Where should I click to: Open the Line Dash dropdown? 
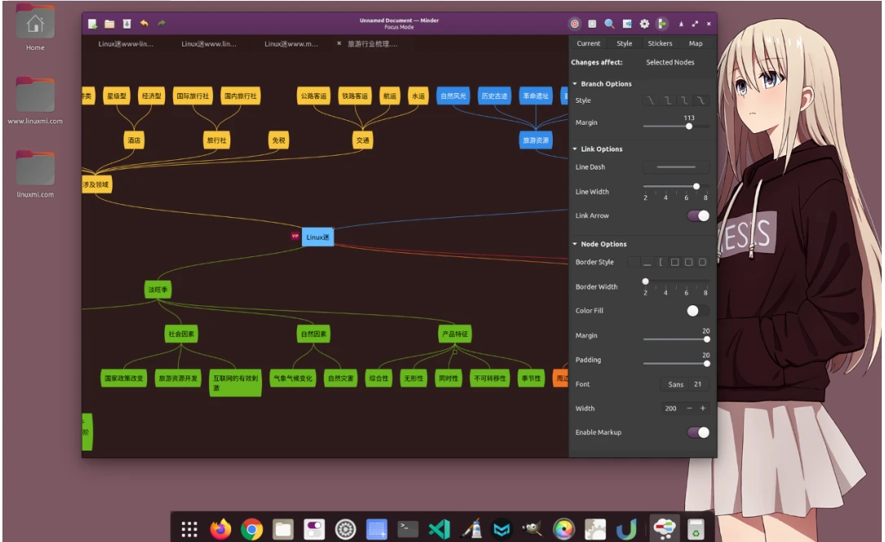[x=675, y=167]
